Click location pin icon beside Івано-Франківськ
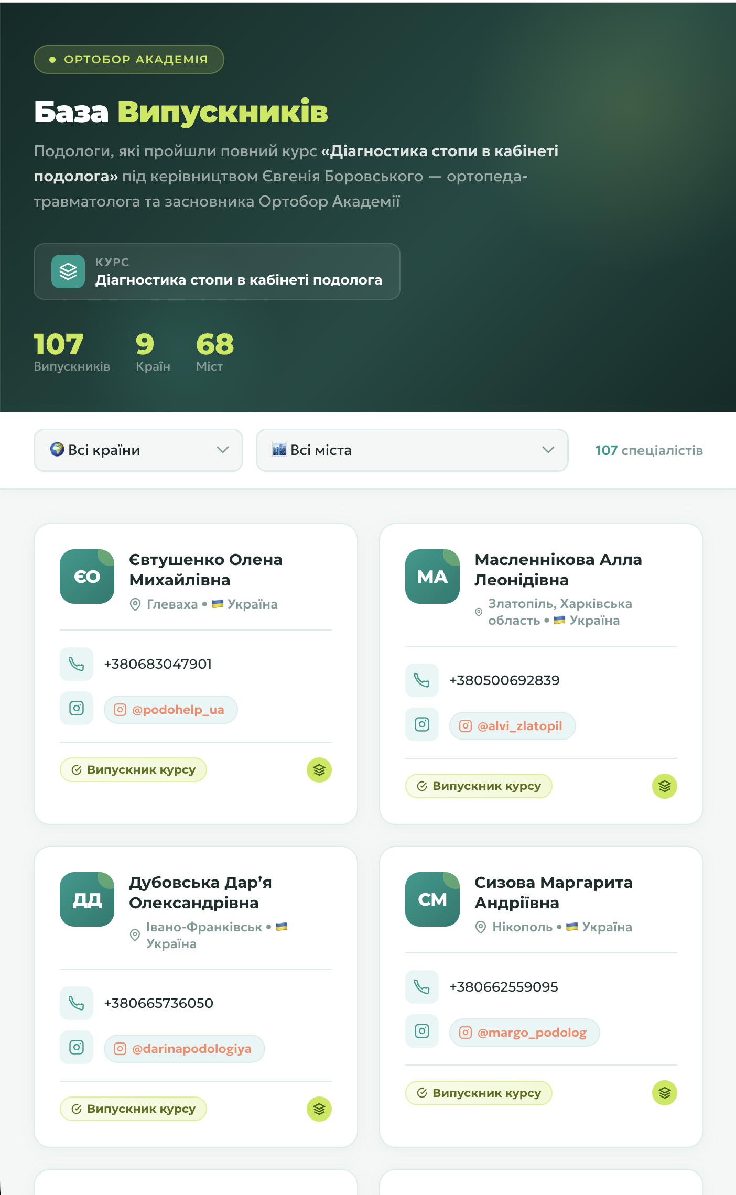 pos(135,935)
